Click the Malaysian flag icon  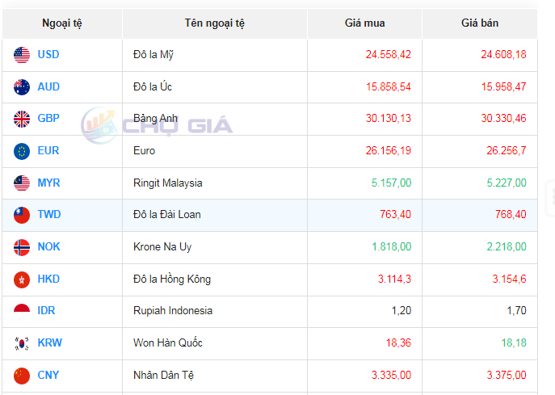(x=22, y=183)
